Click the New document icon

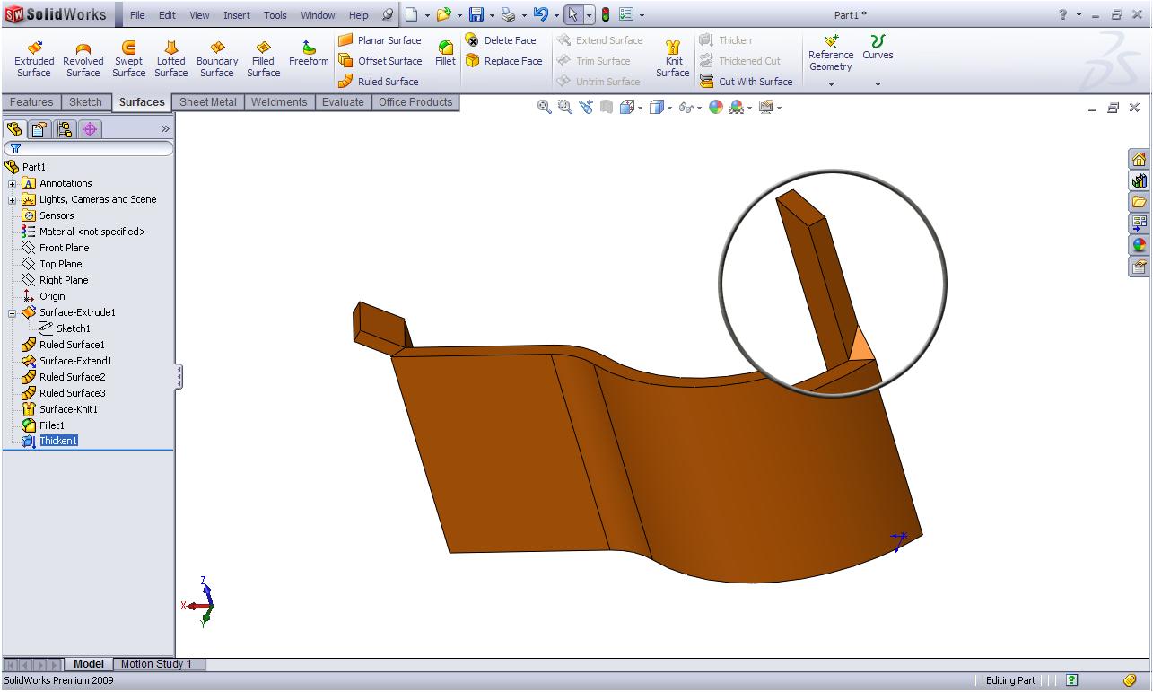(411, 14)
